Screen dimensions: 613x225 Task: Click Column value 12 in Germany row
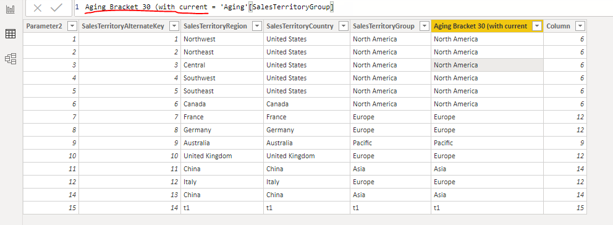[x=565, y=130]
